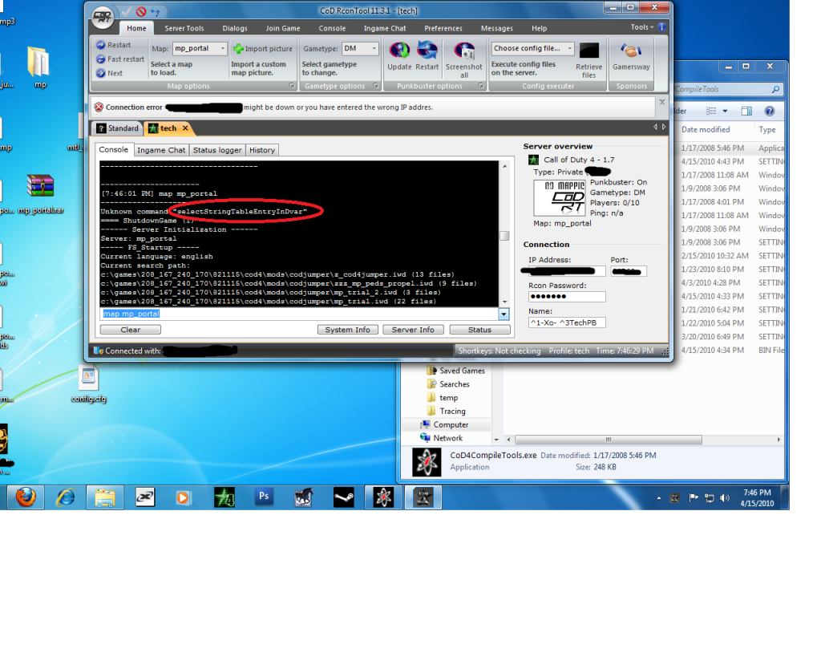Click the mp_portal.rar desktop icon
Screen dimensions: 821x657
tap(40, 194)
